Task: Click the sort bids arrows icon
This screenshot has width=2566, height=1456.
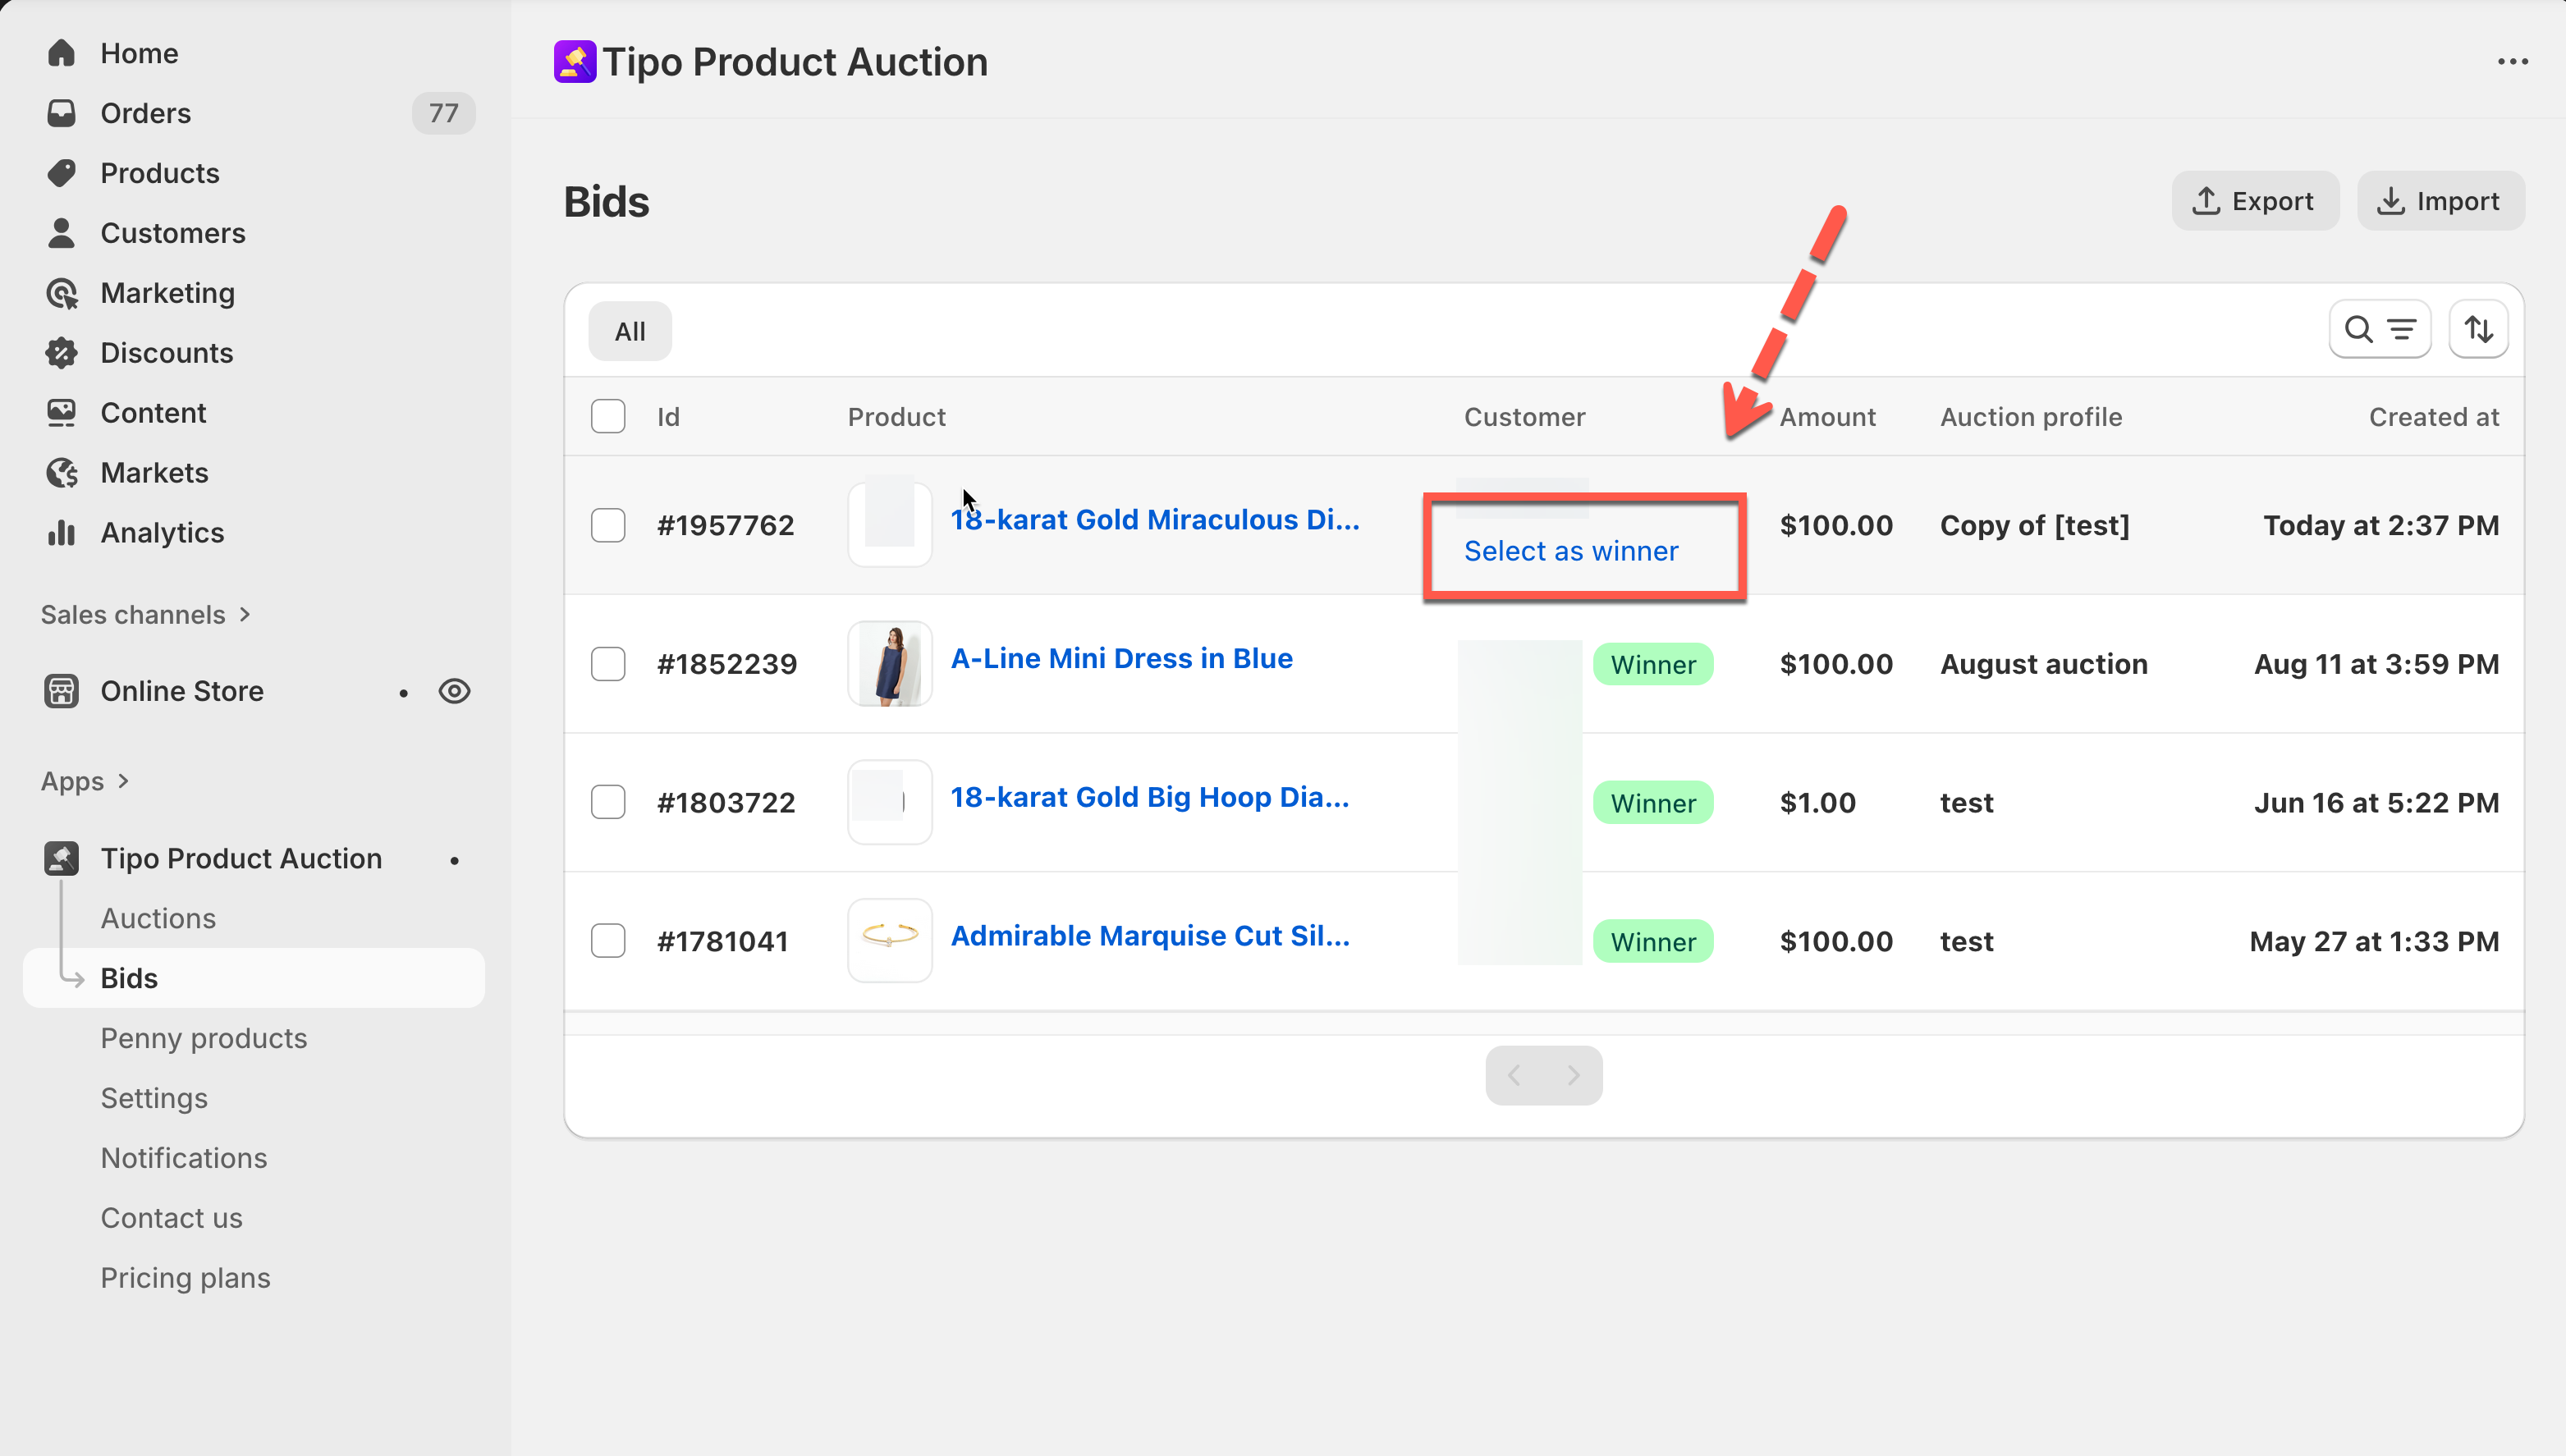Action: [x=2478, y=329]
